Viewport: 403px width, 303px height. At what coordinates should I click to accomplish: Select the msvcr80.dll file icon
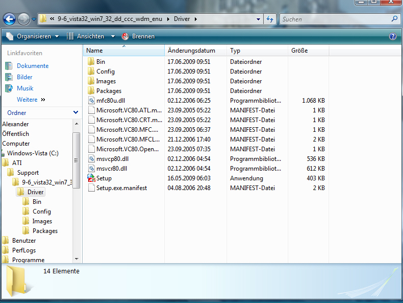pyautogui.click(x=91, y=169)
